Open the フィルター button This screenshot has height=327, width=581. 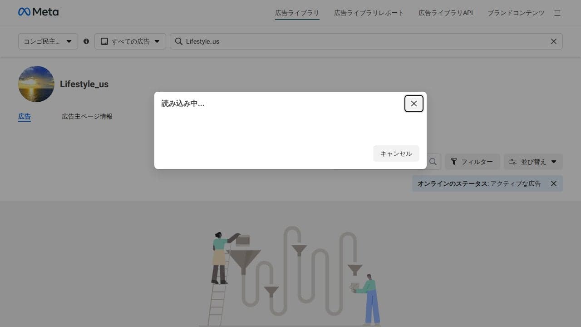(x=473, y=162)
